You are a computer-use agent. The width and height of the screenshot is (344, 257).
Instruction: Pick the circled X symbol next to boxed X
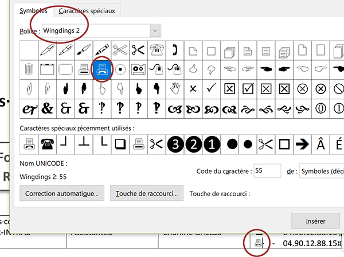pos(302,89)
